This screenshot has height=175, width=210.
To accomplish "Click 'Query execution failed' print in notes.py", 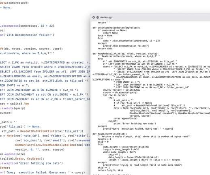I will point(138,129).
